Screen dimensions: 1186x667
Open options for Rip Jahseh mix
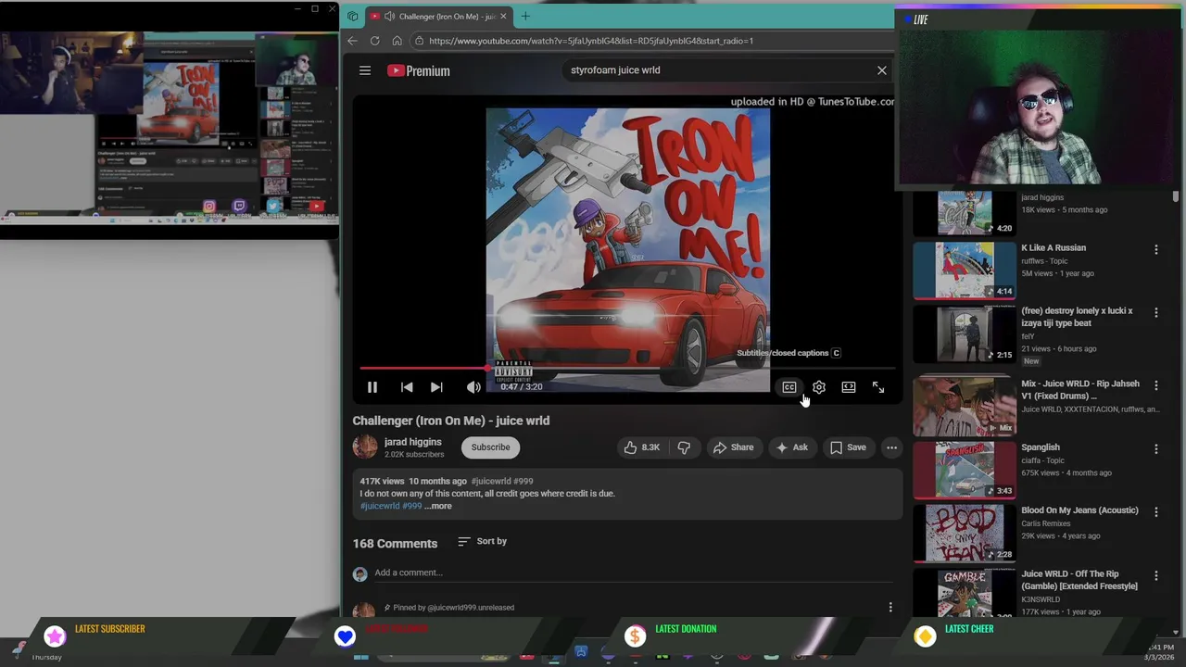(1155, 386)
